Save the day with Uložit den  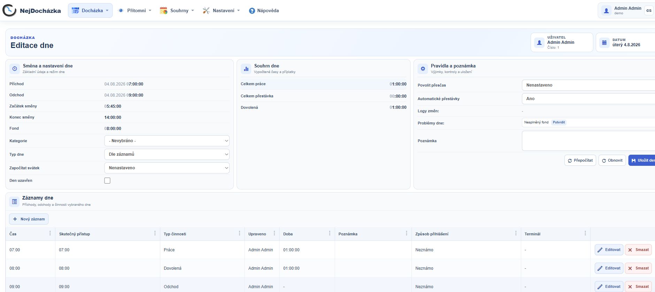point(642,160)
